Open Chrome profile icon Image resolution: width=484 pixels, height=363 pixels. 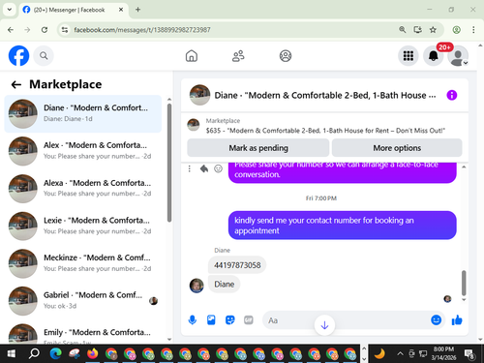tap(456, 30)
